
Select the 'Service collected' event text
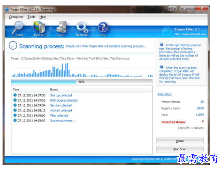coord(61,105)
